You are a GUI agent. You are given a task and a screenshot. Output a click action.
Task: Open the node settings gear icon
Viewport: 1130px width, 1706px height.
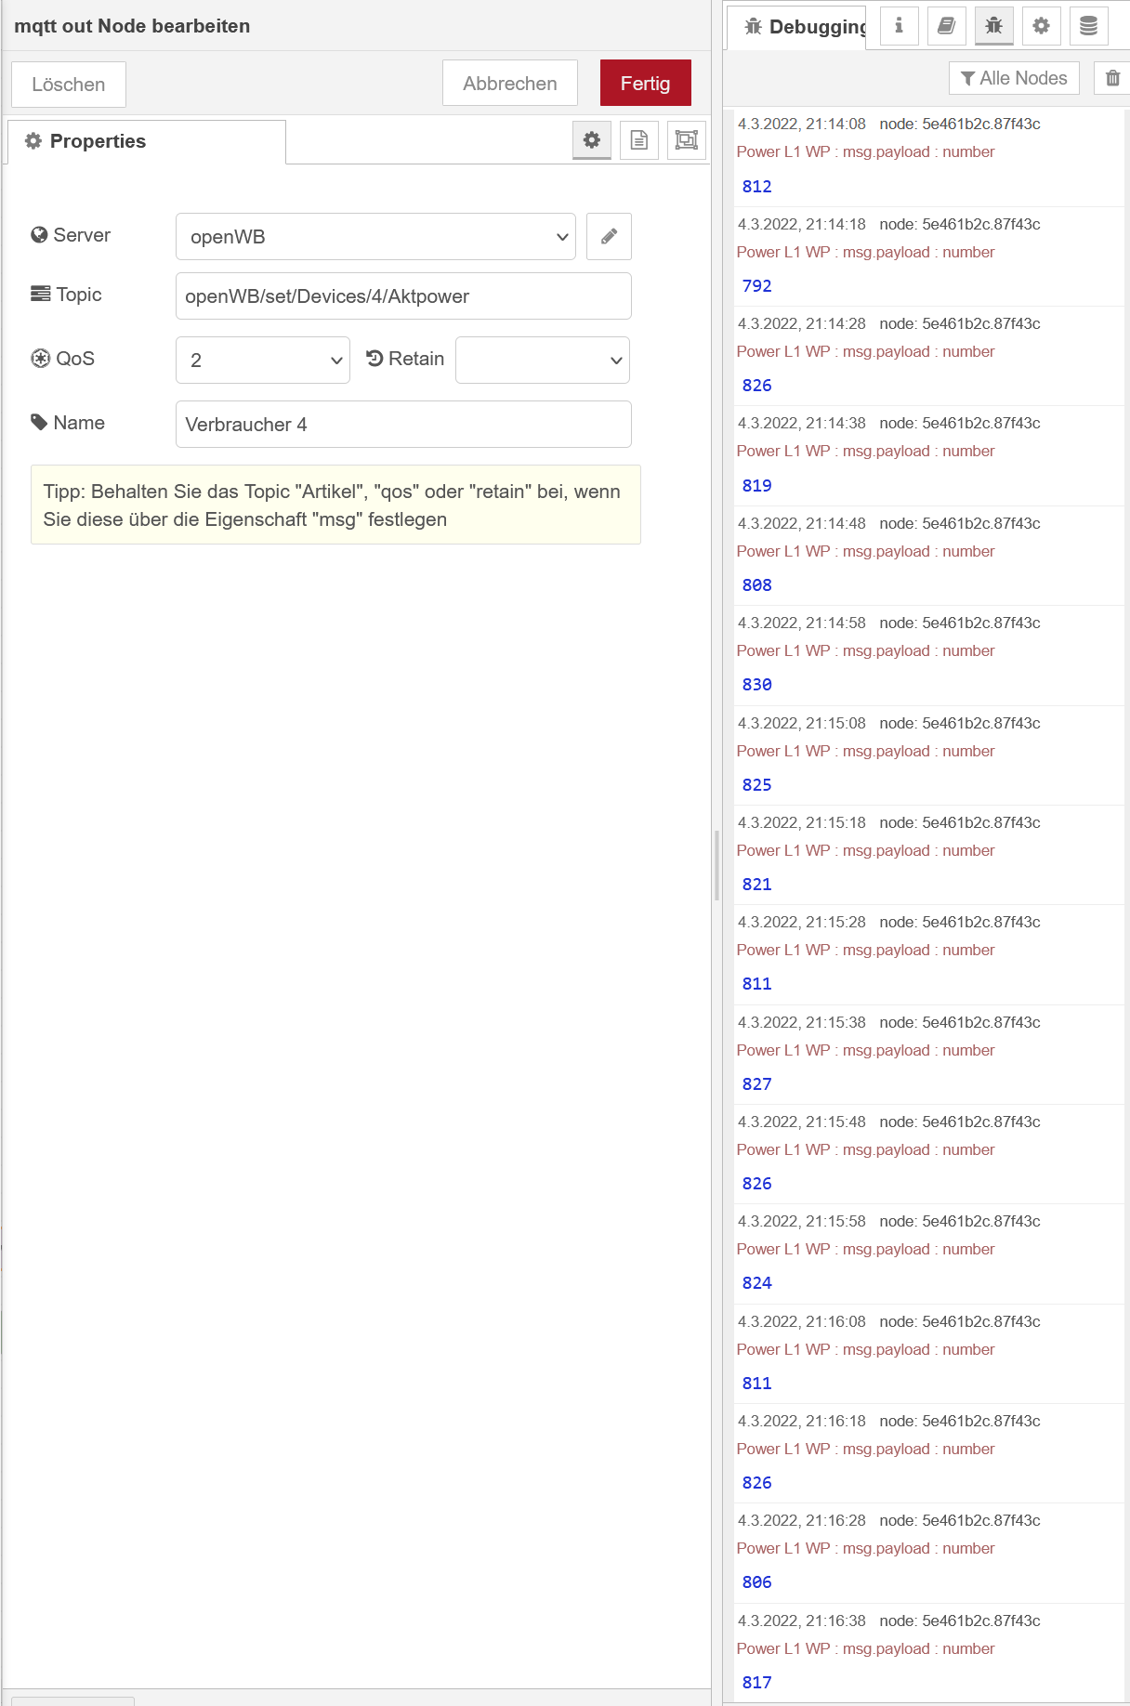[592, 140]
